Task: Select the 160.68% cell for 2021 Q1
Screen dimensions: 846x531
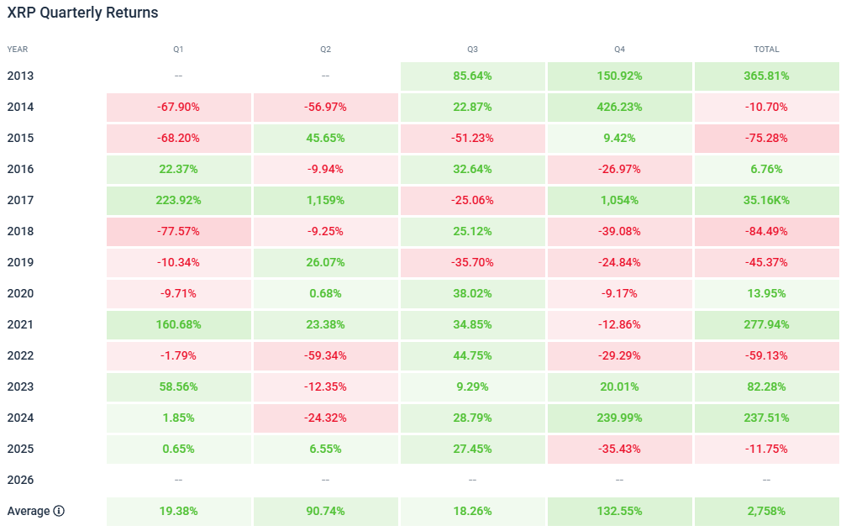Action: click(x=178, y=324)
